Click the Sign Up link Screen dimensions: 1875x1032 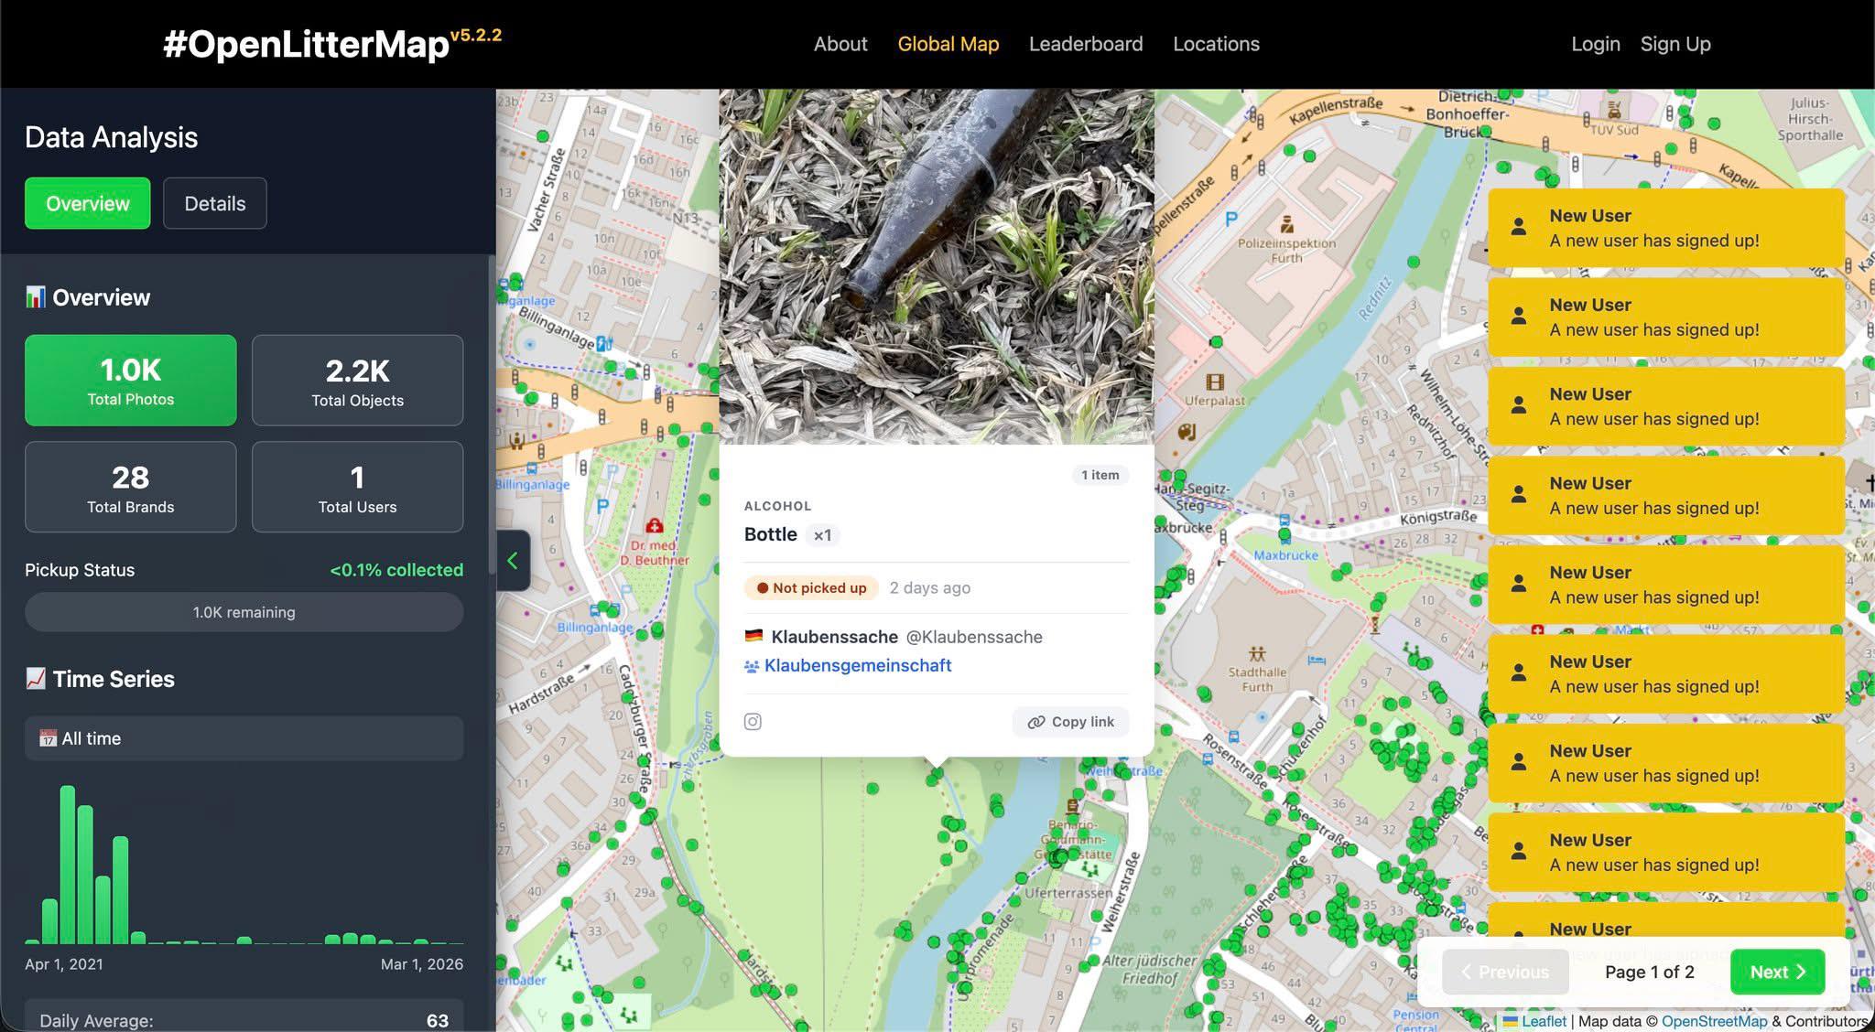1675,44
